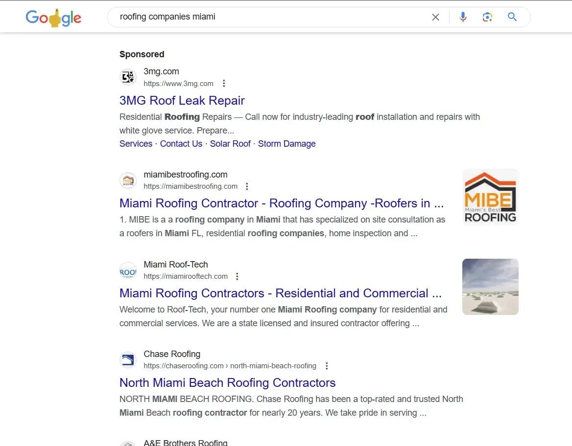Open options menu beside miamibestroofing.com URL

(x=247, y=186)
